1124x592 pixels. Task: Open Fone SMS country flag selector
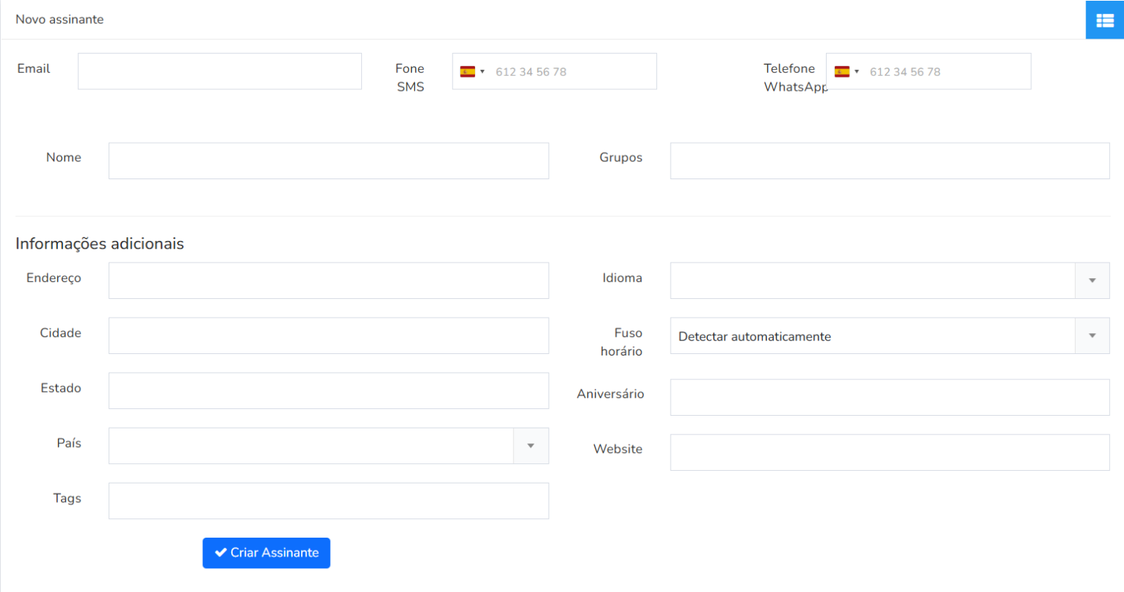[x=472, y=71]
